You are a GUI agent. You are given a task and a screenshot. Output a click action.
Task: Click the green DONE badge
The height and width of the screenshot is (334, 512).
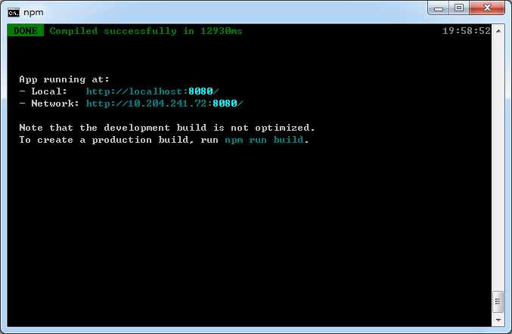(26, 31)
